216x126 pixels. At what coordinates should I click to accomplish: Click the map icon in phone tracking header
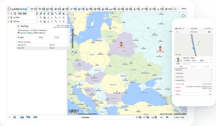point(209,32)
